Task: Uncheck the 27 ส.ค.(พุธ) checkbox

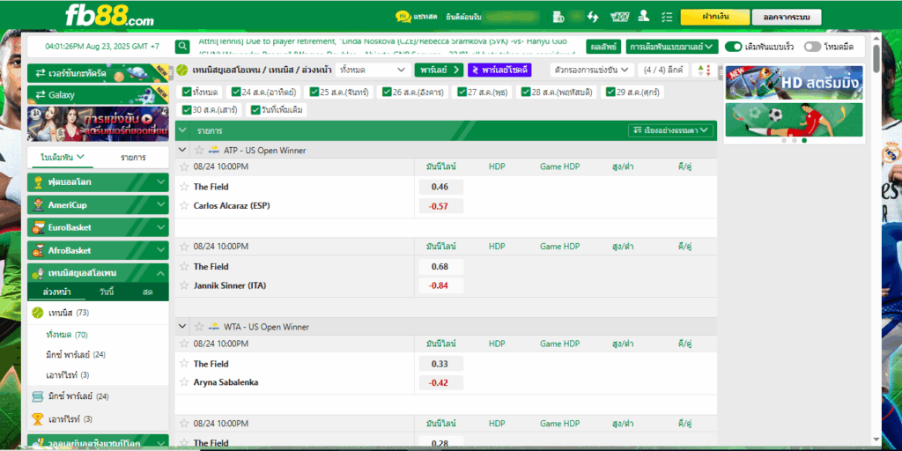Action: [x=462, y=92]
